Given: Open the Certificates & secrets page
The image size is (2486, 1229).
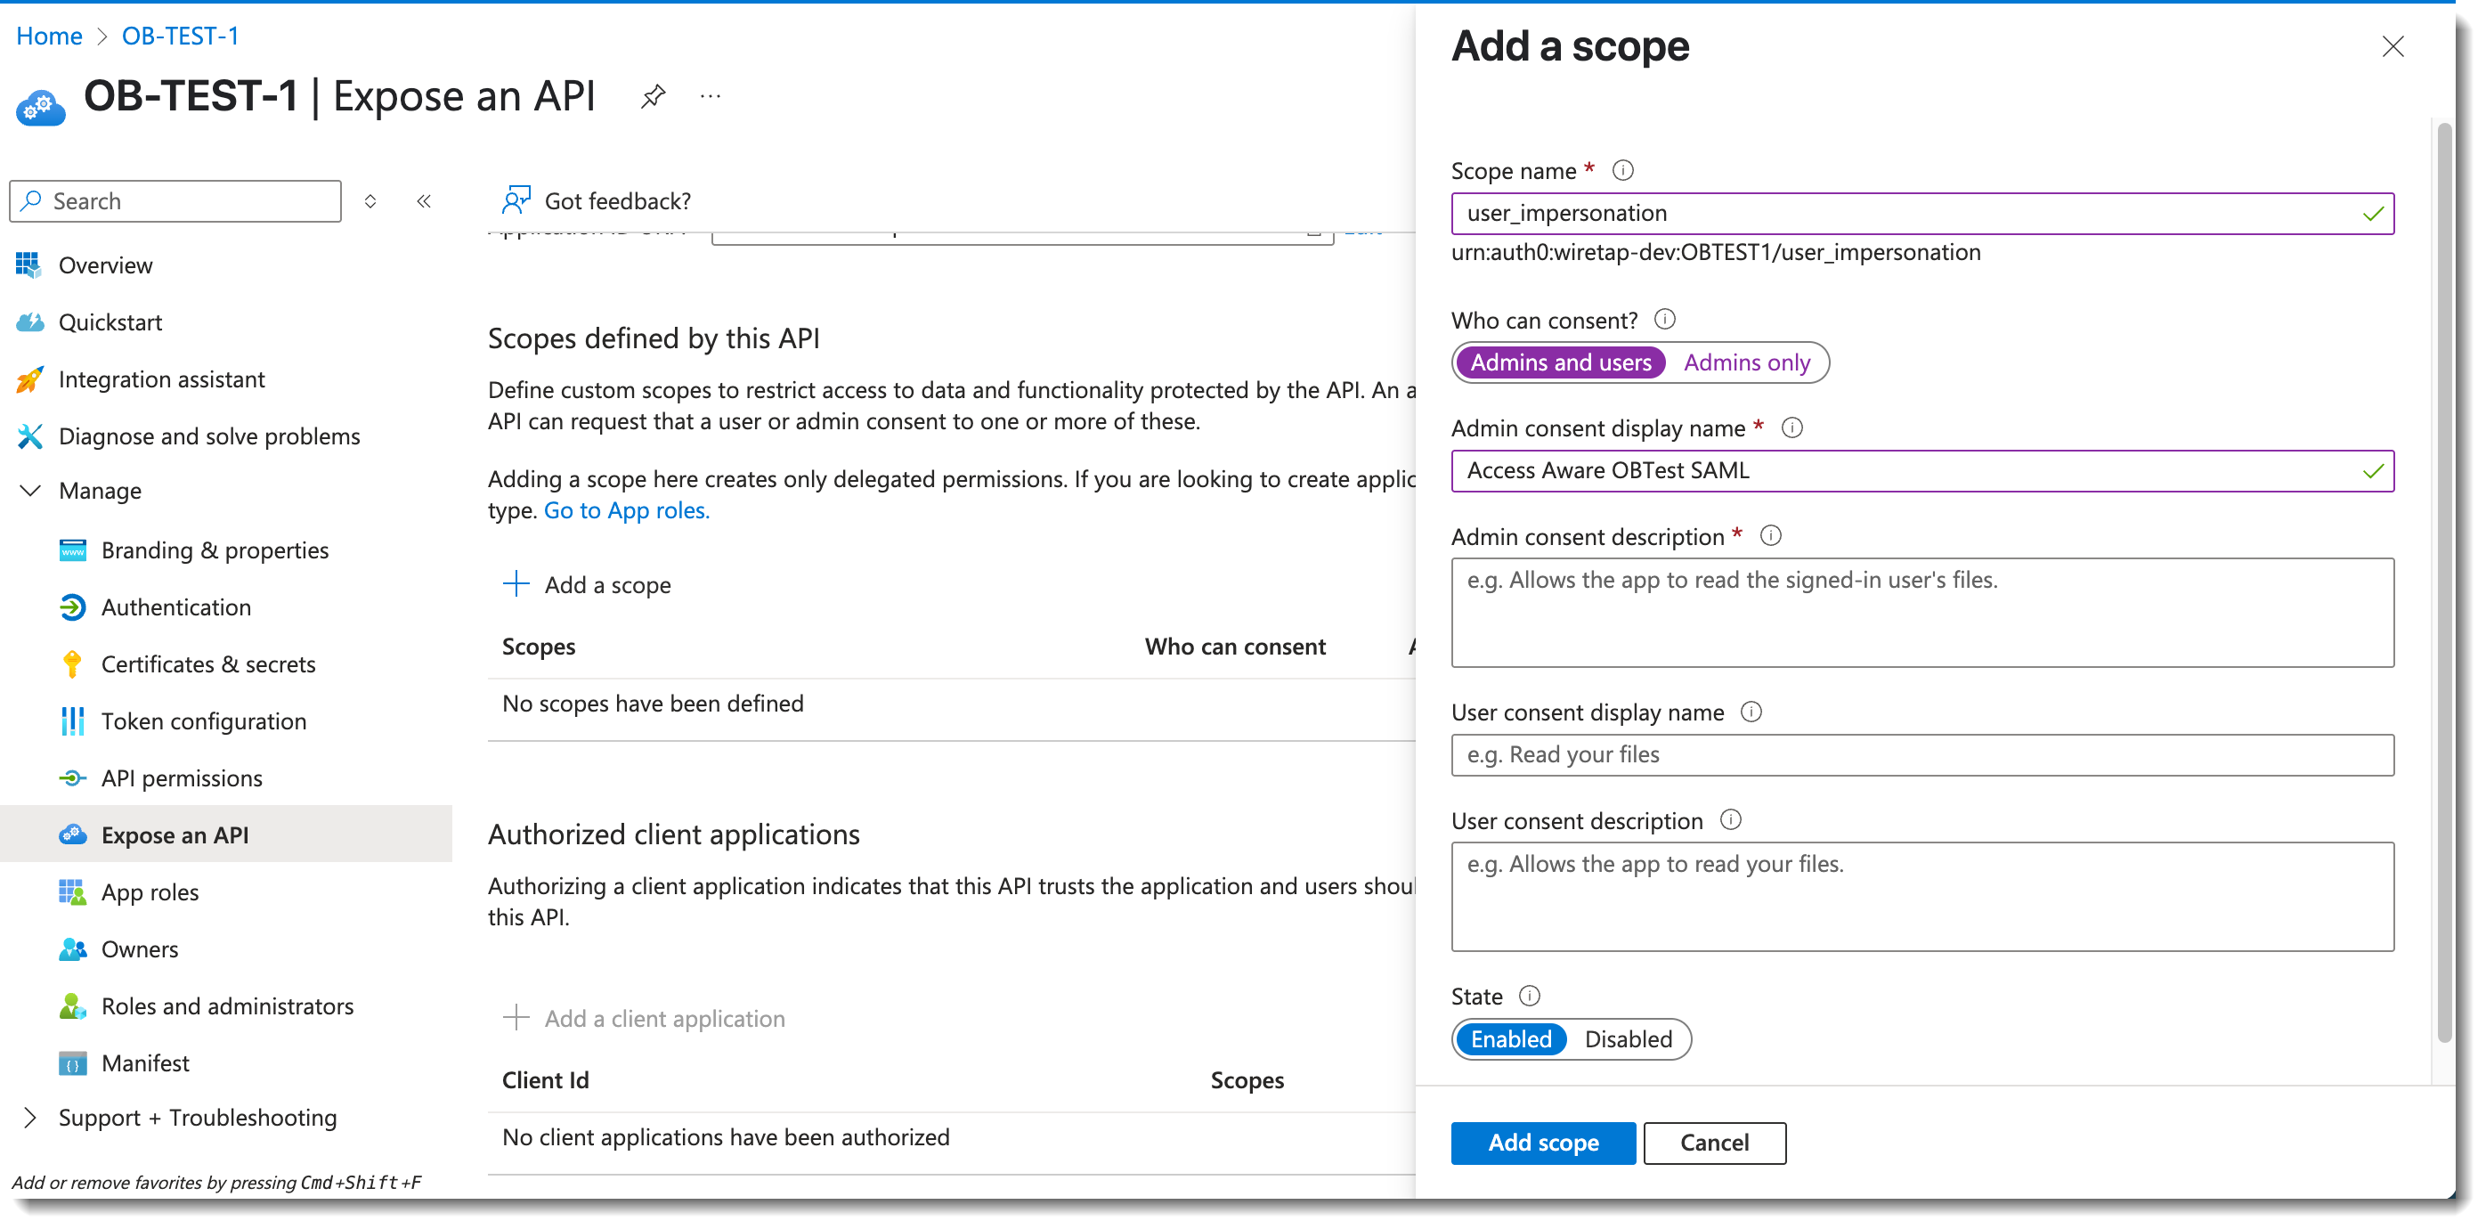Looking at the screenshot, I should (207, 663).
